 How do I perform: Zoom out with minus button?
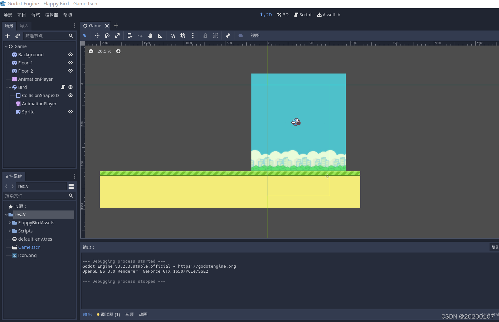pyautogui.click(x=91, y=51)
